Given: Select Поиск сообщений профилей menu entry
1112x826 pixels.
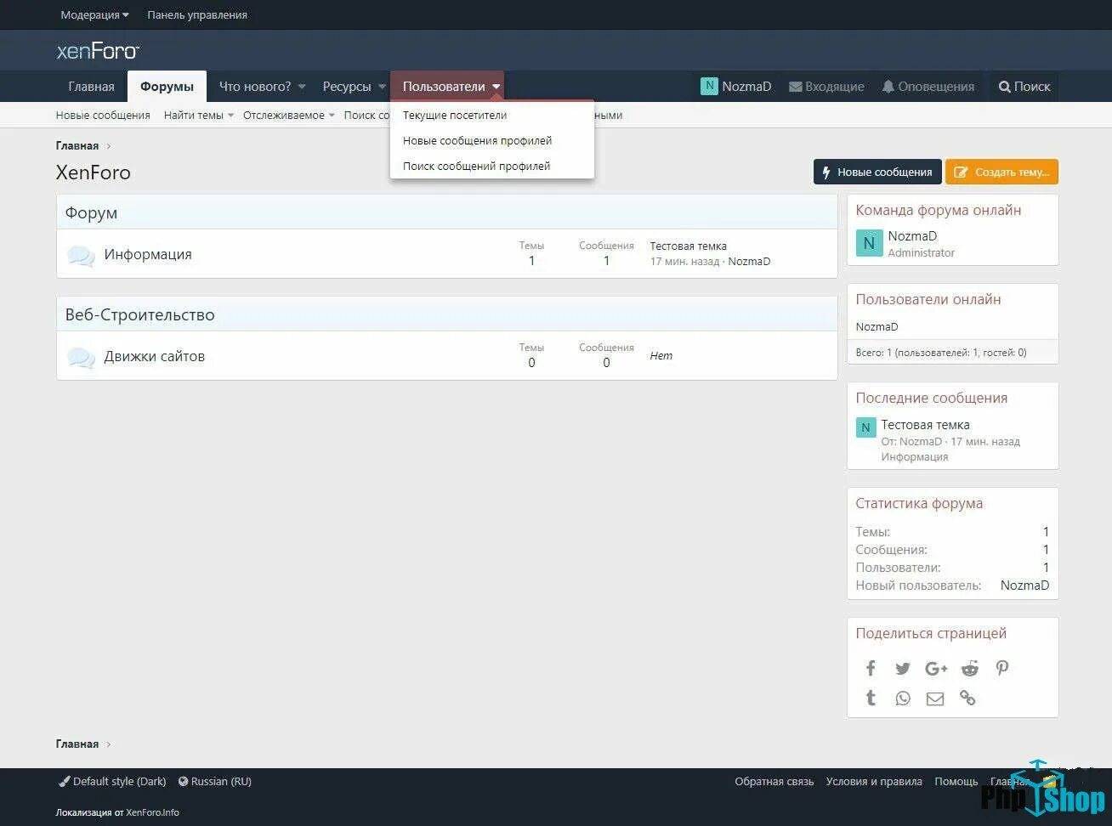Looking at the screenshot, I should pos(491,166).
